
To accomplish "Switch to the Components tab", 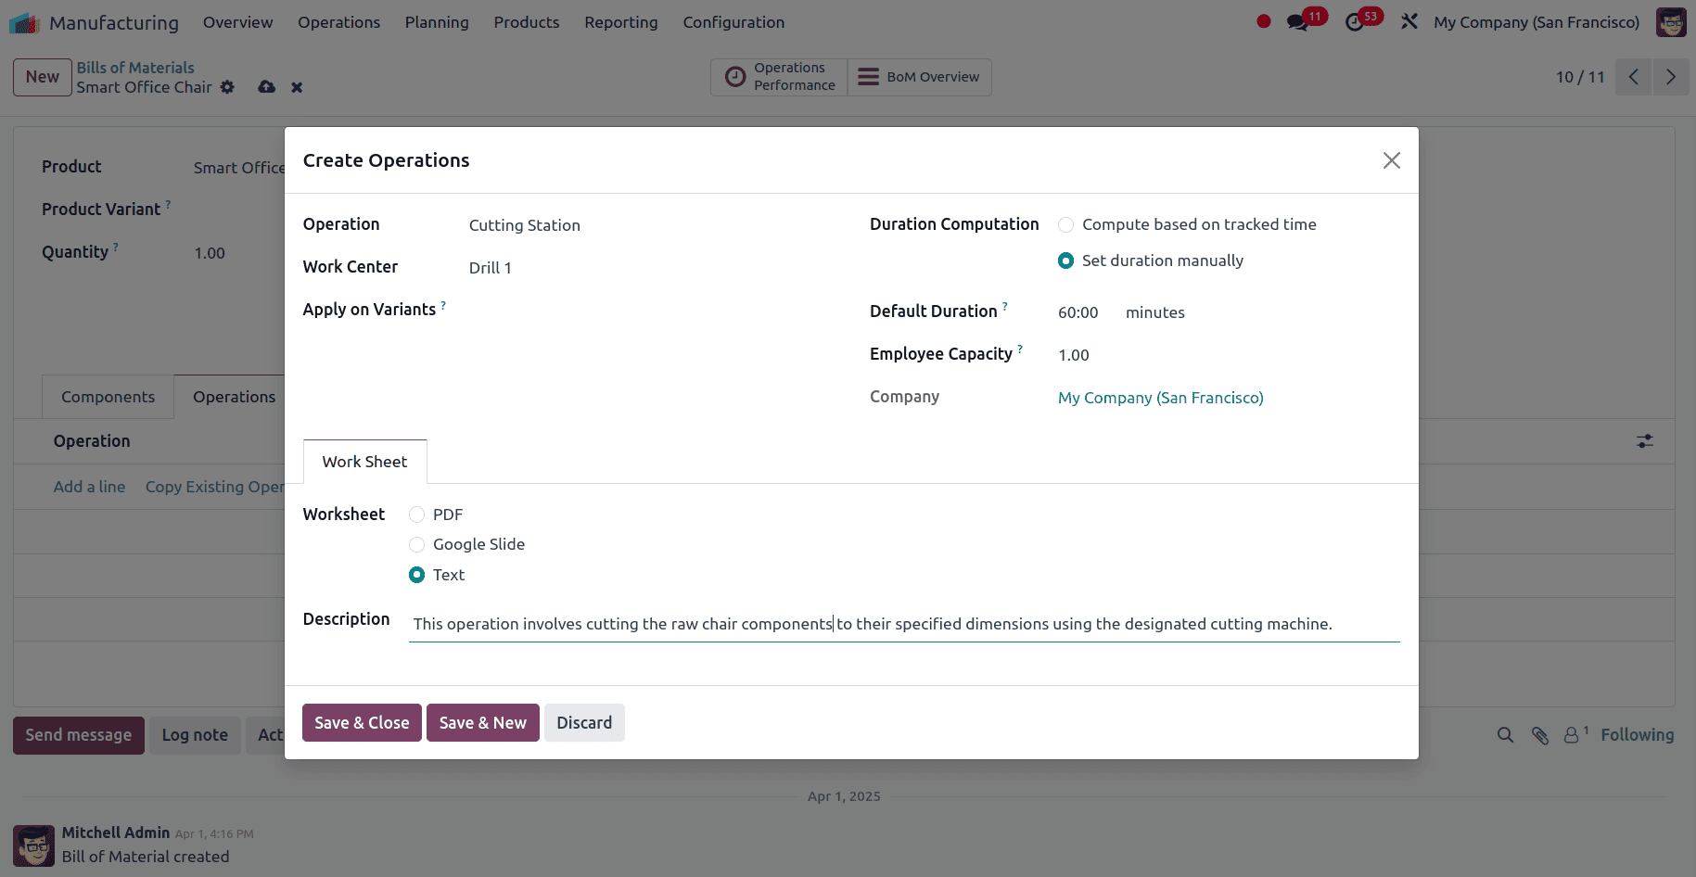I will (108, 397).
